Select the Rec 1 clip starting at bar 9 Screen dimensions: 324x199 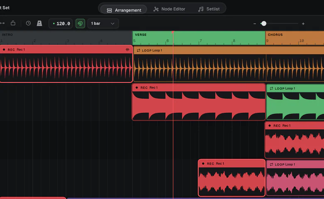pyautogui.click(x=295, y=140)
